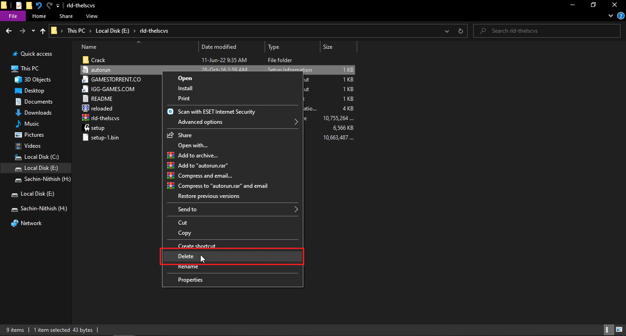Open the Recent locations dropdown arrow
Viewport: 626px width, 336px height.
33,31
